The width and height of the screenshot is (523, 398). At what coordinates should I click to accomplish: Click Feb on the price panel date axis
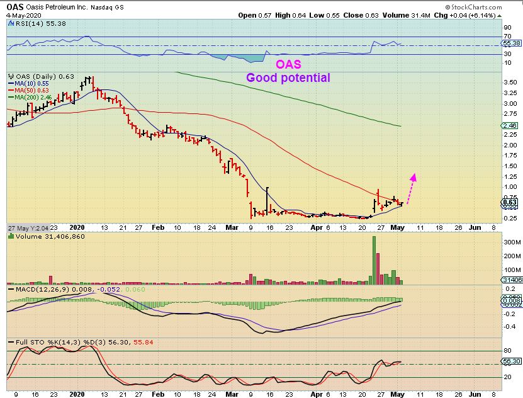pyautogui.click(x=158, y=227)
